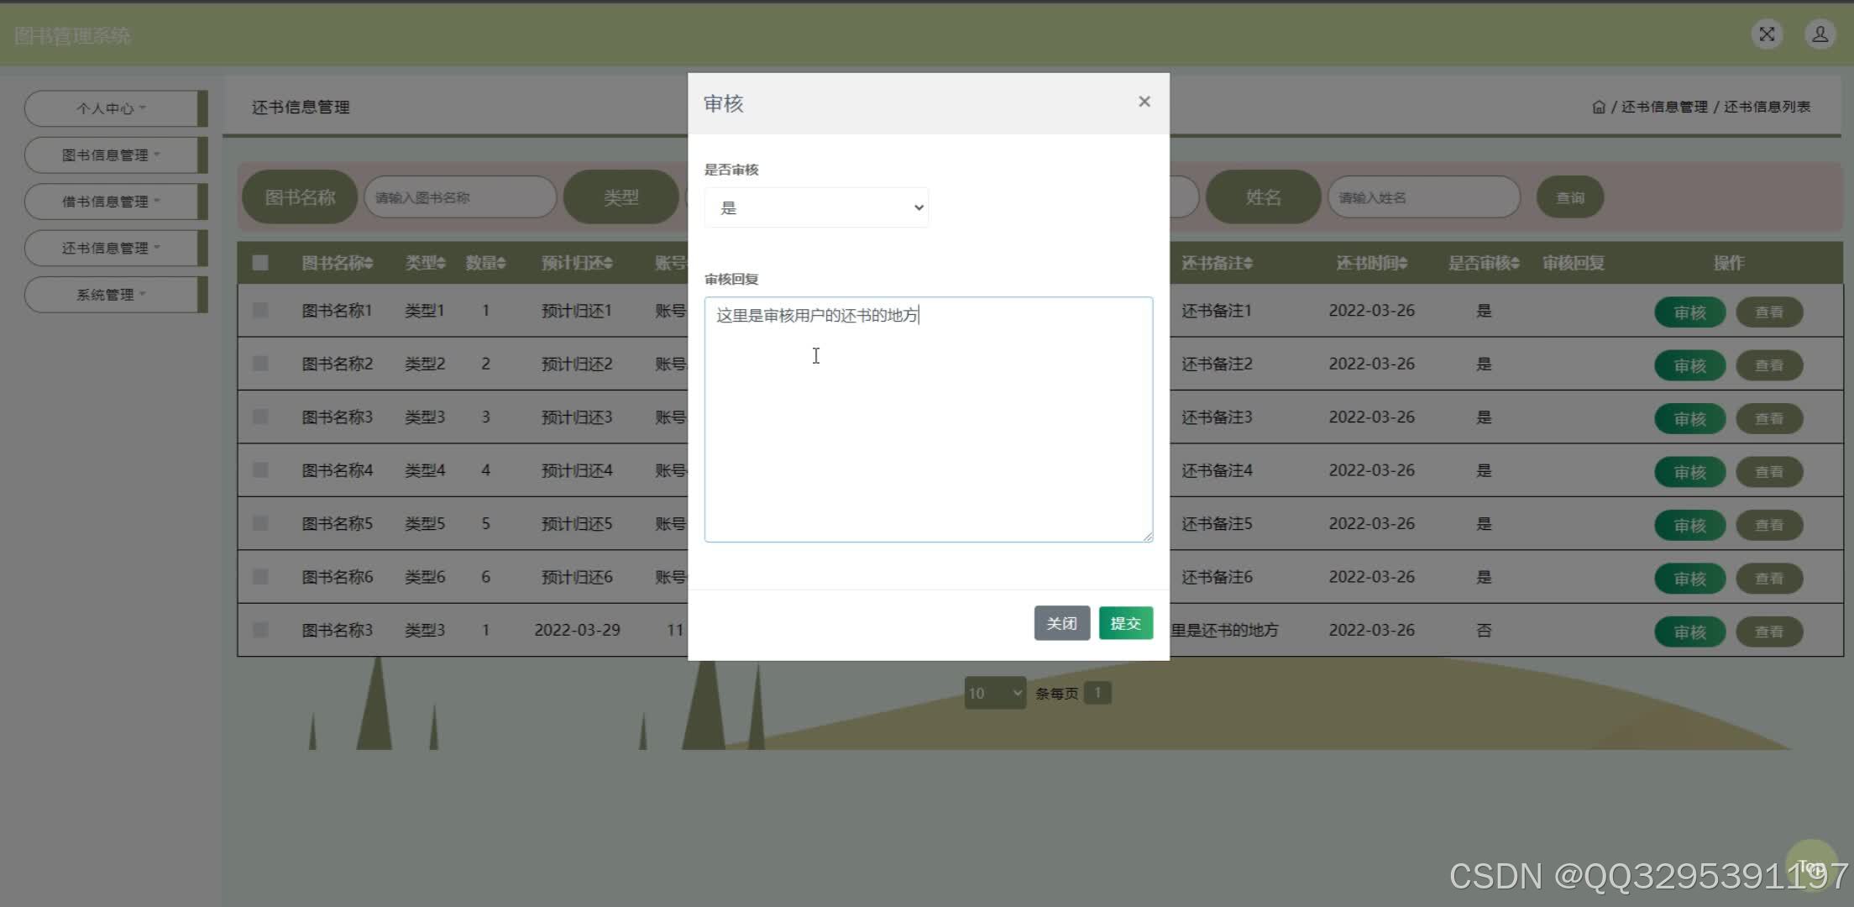Click the 还书信息列表 breadcrumb link
The width and height of the screenshot is (1854, 907).
coord(1767,107)
